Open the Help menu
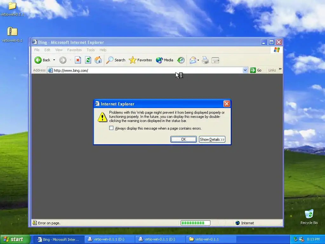 pos(103,50)
